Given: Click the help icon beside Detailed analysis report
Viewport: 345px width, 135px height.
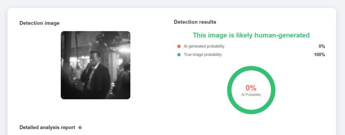Looking at the screenshot, I should pos(80,128).
